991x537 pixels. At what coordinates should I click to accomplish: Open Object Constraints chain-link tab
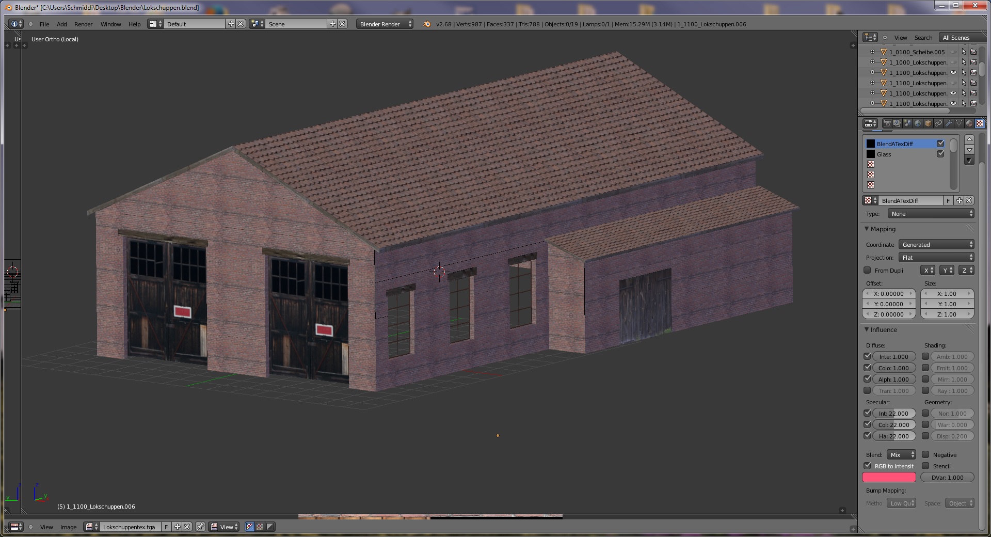pyautogui.click(x=938, y=123)
